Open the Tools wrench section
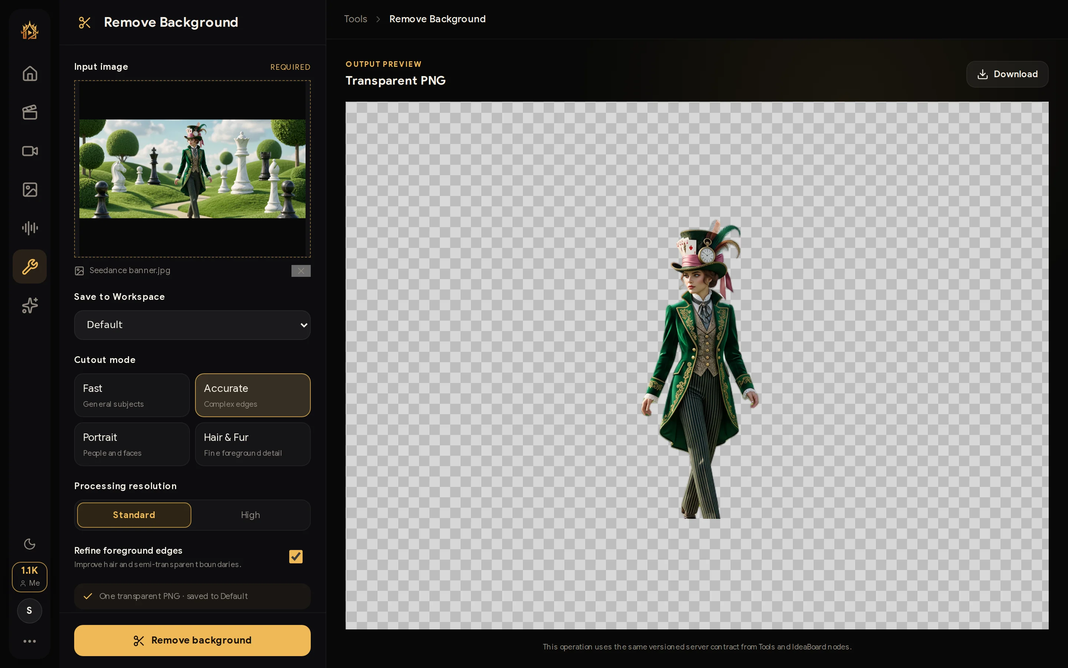Screen dimensions: 1068x668 [30, 266]
